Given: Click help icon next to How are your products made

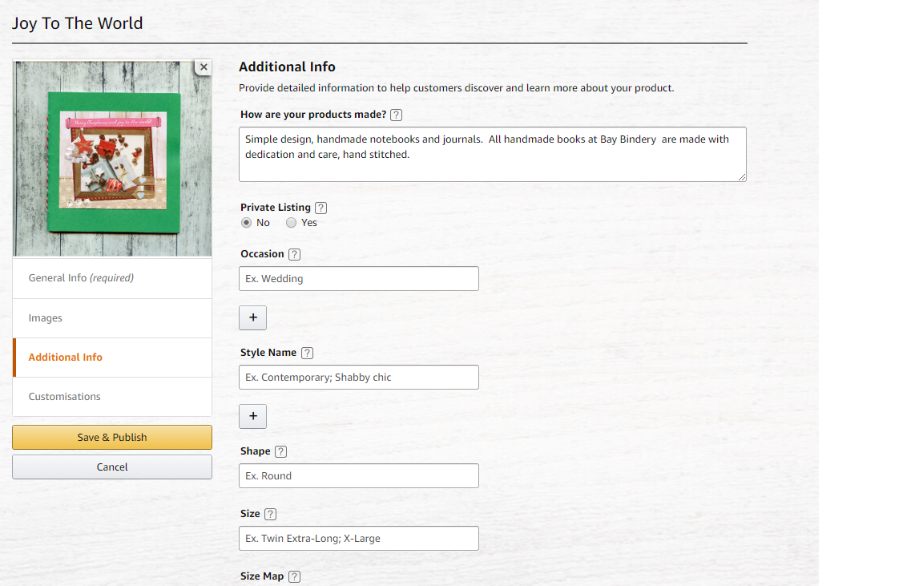Looking at the screenshot, I should tap(396, 115).
